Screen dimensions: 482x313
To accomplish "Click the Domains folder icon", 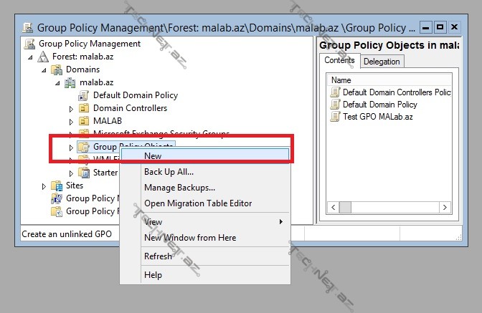I will pos(57,69).
